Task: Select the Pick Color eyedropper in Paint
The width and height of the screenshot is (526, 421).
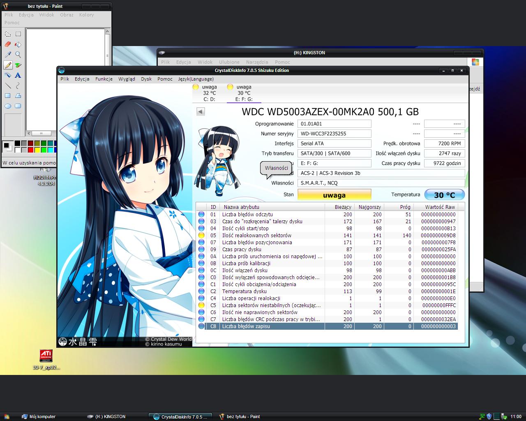Action: [8, 55]
